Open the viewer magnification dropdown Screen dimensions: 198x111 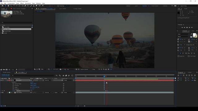pyautogui.click(x=44, y=69)
